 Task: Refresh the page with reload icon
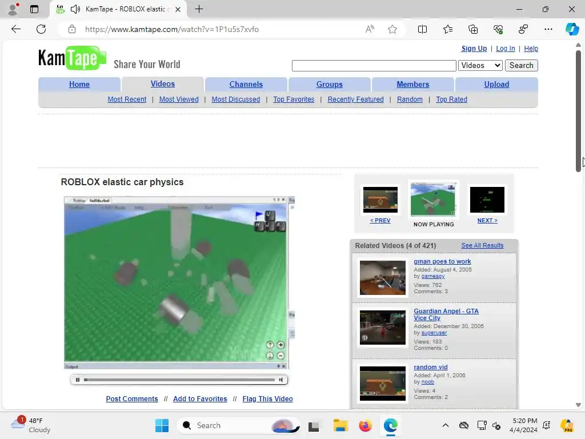(41, 29)
